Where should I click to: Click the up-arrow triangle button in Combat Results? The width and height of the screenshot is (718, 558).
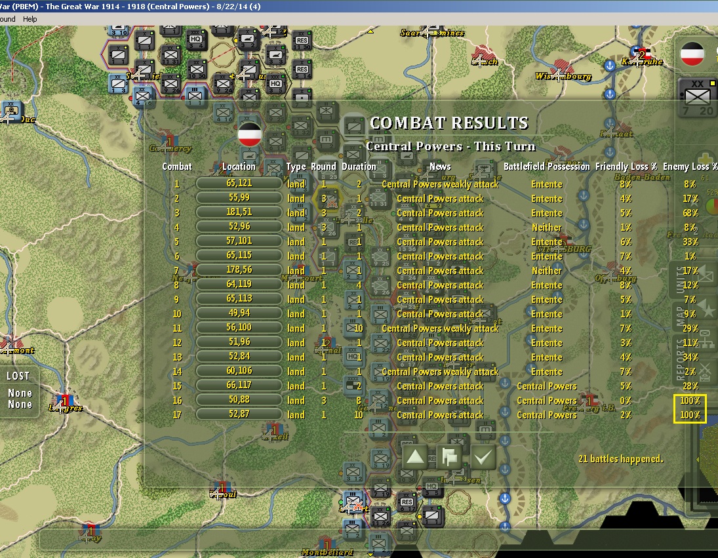tap(415, 457)
